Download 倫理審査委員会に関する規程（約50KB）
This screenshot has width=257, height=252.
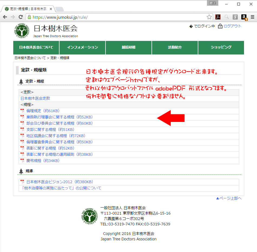point(60,142)
